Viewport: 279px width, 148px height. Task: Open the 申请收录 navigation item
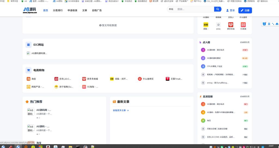coord(72,10)
